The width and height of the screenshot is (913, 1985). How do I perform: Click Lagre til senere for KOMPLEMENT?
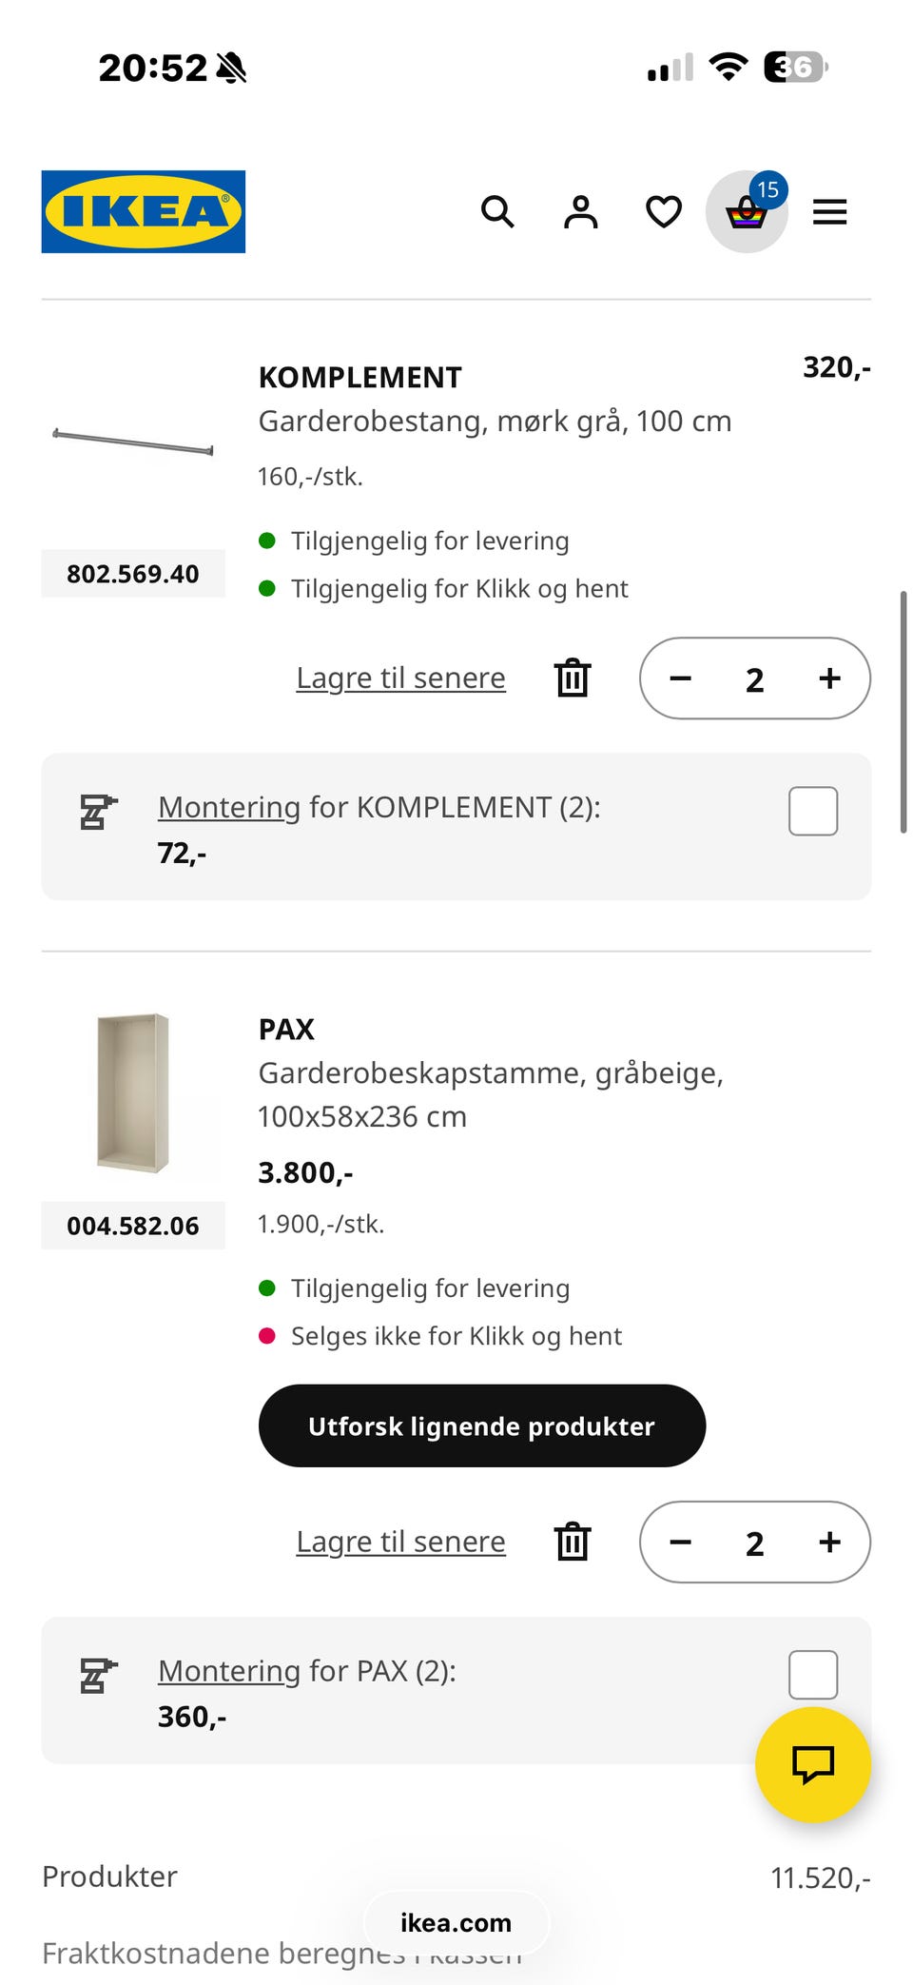pyautogui.click(x=400, y=678)
